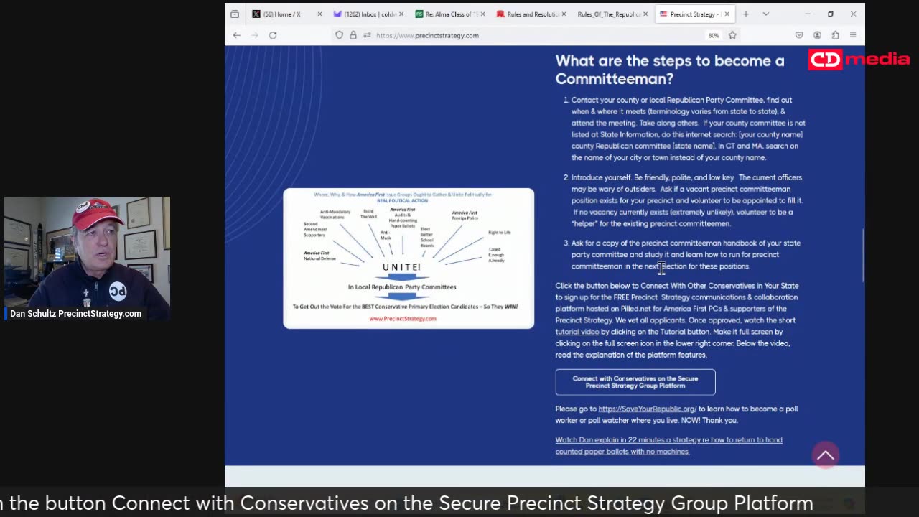Show site security padlock info
919x517 pixels.
[353, 35]
